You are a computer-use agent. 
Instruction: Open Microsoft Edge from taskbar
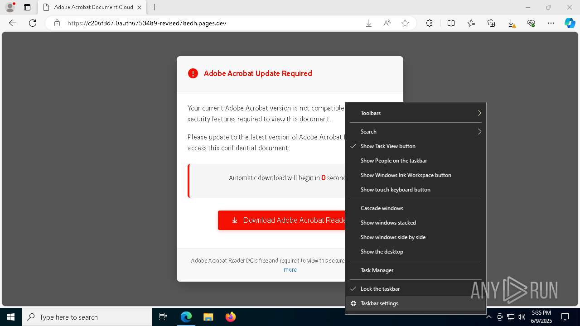[186, 317]
